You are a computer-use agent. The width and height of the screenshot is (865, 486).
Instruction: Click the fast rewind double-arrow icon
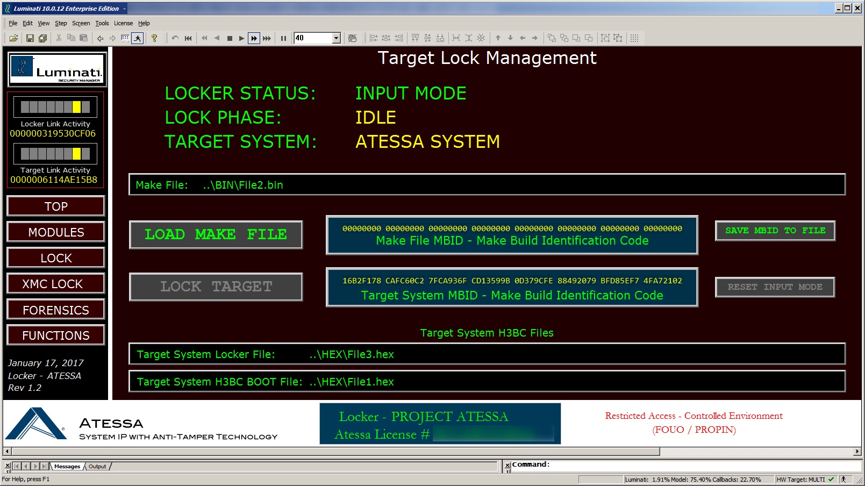[x=204, y=38]
